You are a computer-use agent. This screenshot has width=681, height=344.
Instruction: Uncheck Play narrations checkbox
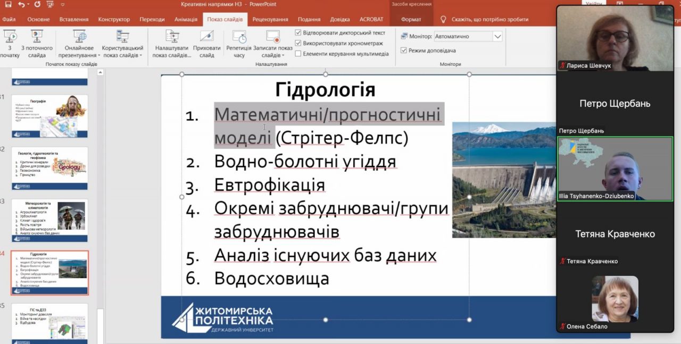298,33
